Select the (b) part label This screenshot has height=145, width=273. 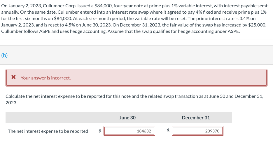coord(4,55)
